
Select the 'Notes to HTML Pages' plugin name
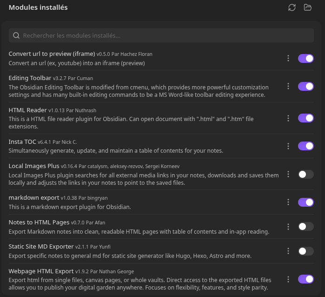point(39,223)
